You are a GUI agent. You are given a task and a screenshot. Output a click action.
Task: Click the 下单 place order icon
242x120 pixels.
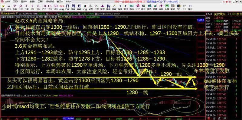coord(15,7)
